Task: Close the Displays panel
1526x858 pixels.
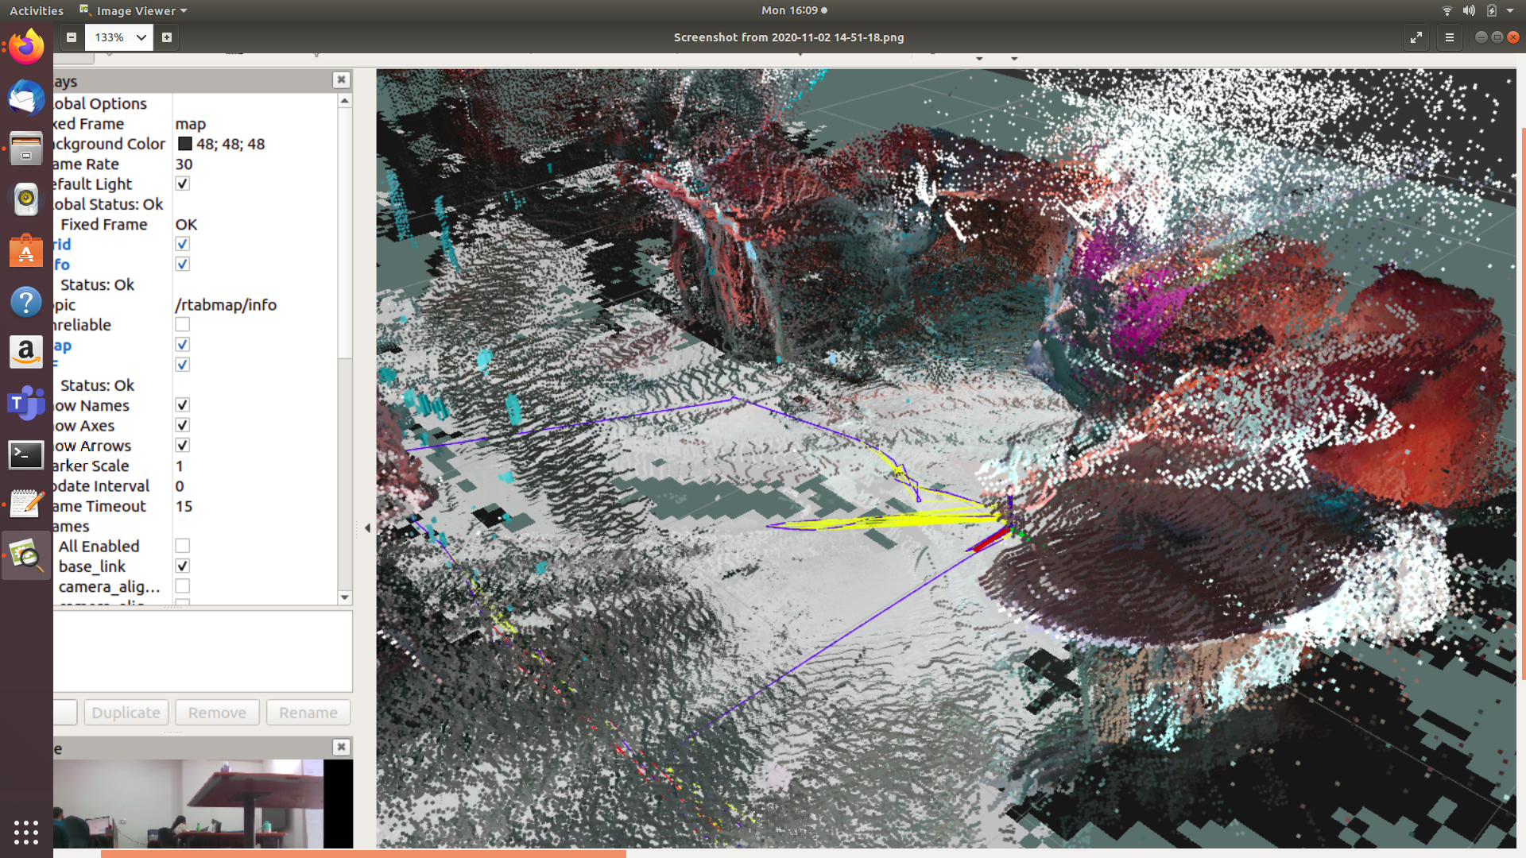Action: (341, 79)
